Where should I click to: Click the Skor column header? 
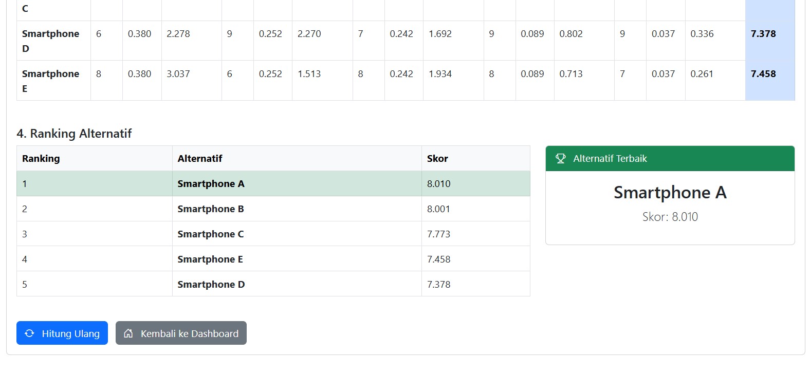click(x=437, y=158)
